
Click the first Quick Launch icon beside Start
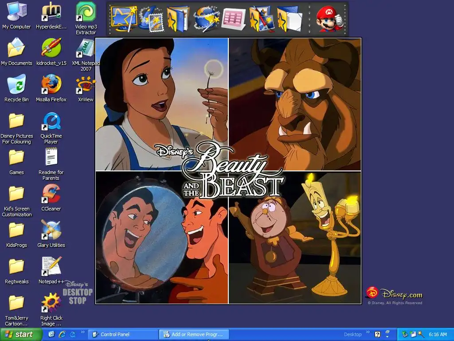point(51,334)
